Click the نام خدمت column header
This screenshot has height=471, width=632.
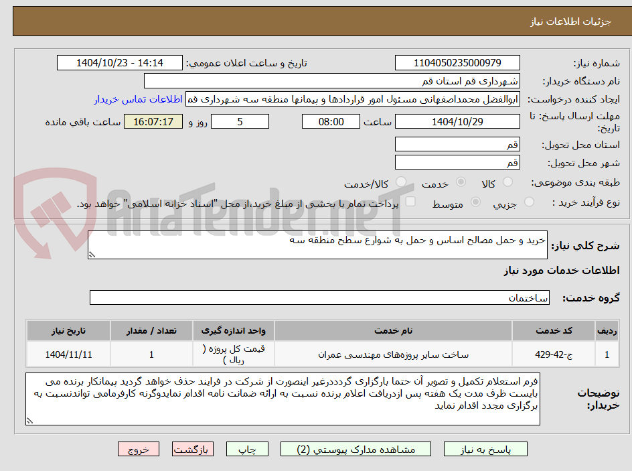393,331
